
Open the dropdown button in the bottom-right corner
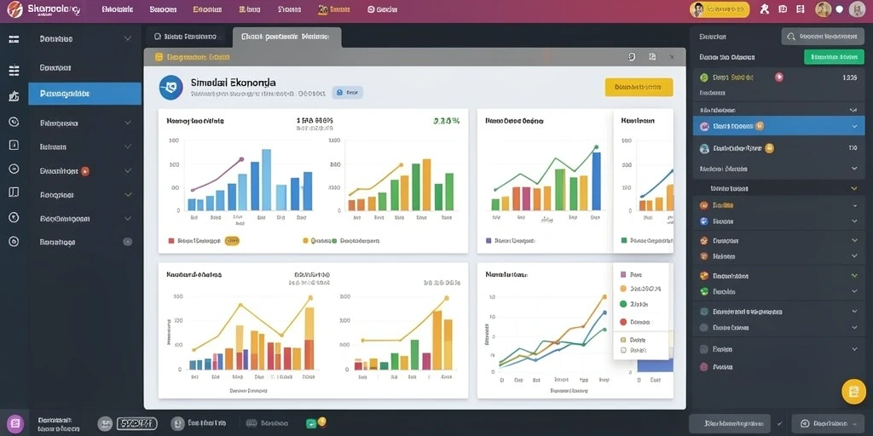click(x=828, y=424)
